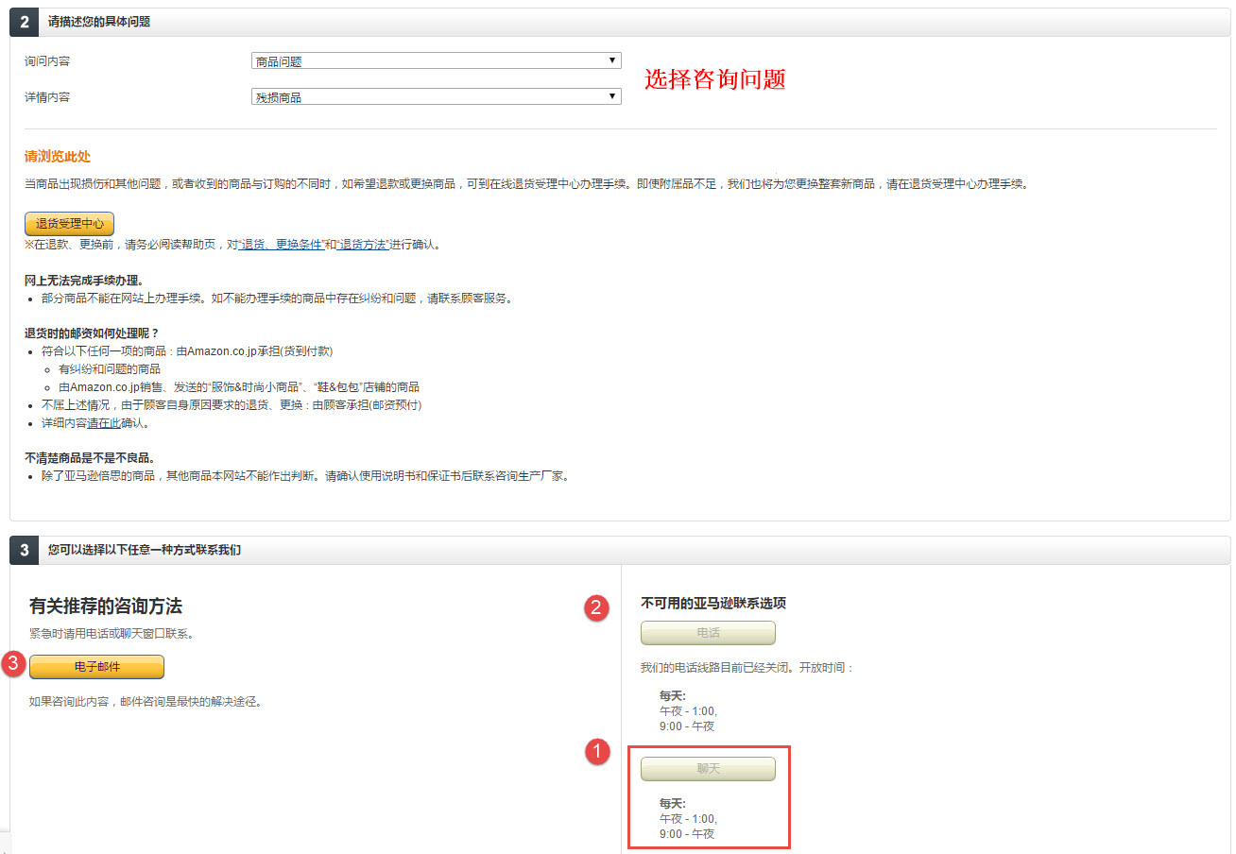Click the disabled 电话 button

pyautogui.click(x=708, y=633)
